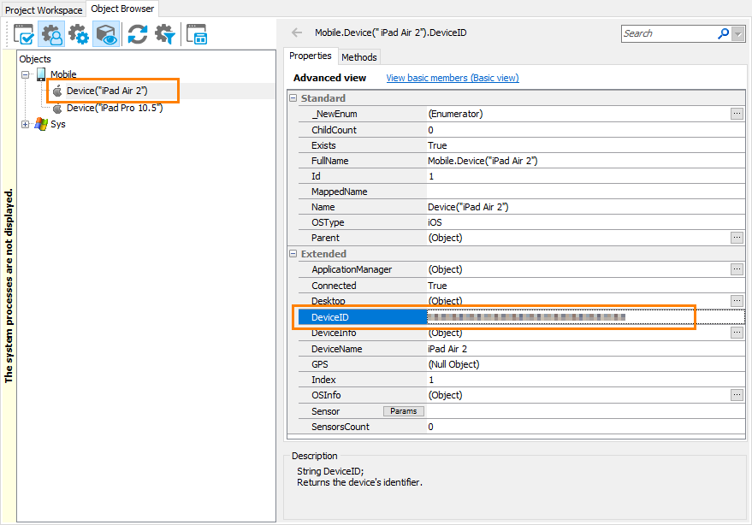The image size is (752, 525).
Task: Open the ellipsis button on the _NewEnum row
Action: pyautogui.click(x=737, y=114)
